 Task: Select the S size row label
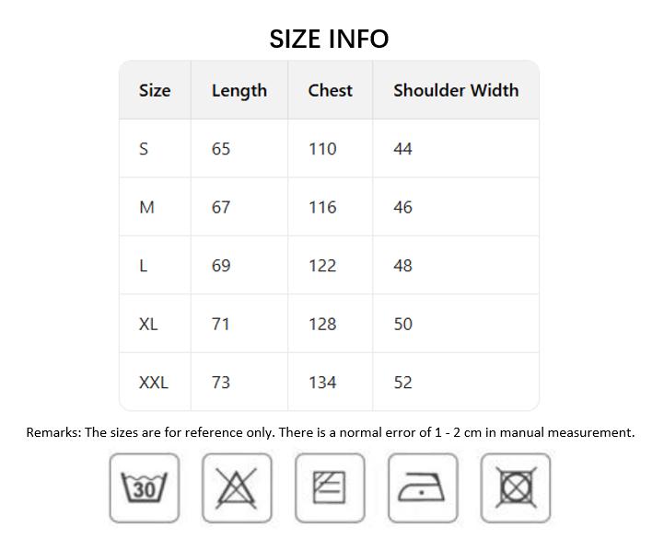(144, 149)
